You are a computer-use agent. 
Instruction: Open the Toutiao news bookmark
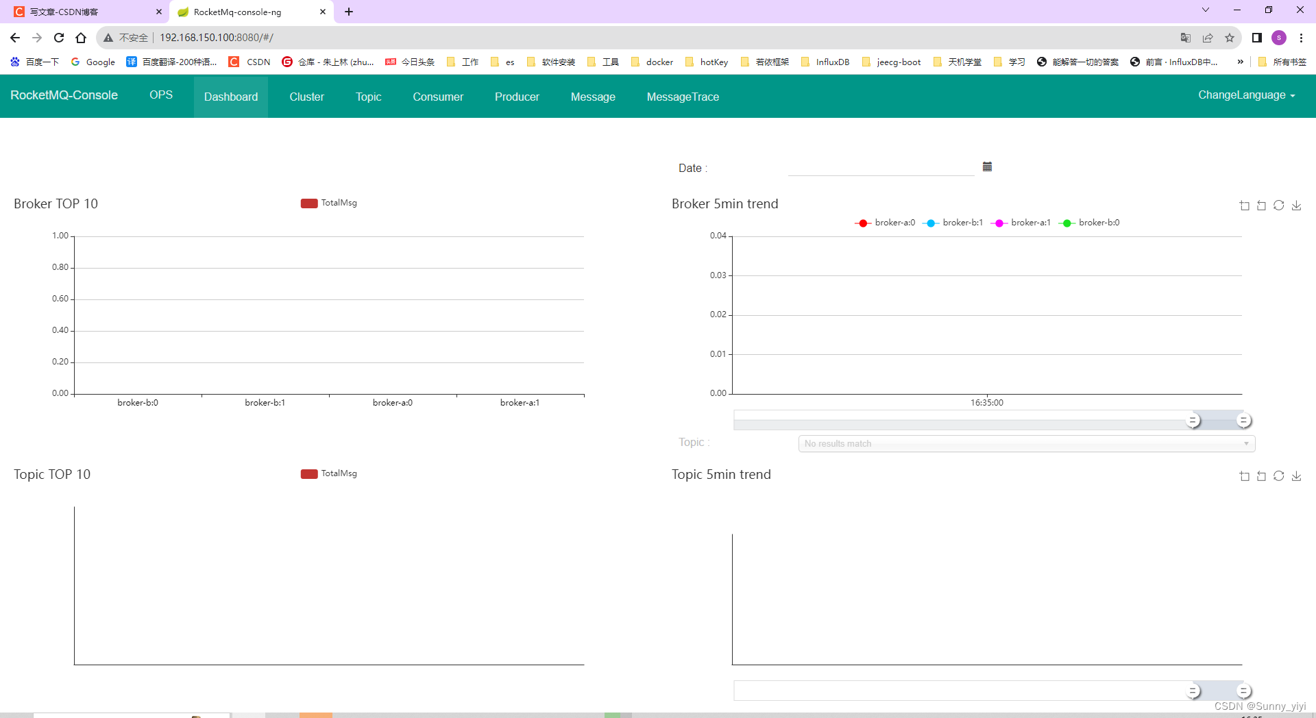(x=410, y=62)
